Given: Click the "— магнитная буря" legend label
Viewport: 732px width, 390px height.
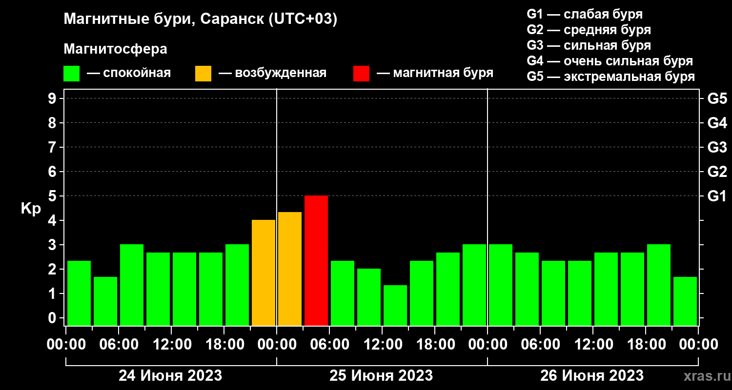Looking at the screenshot, I should [435, 74].
